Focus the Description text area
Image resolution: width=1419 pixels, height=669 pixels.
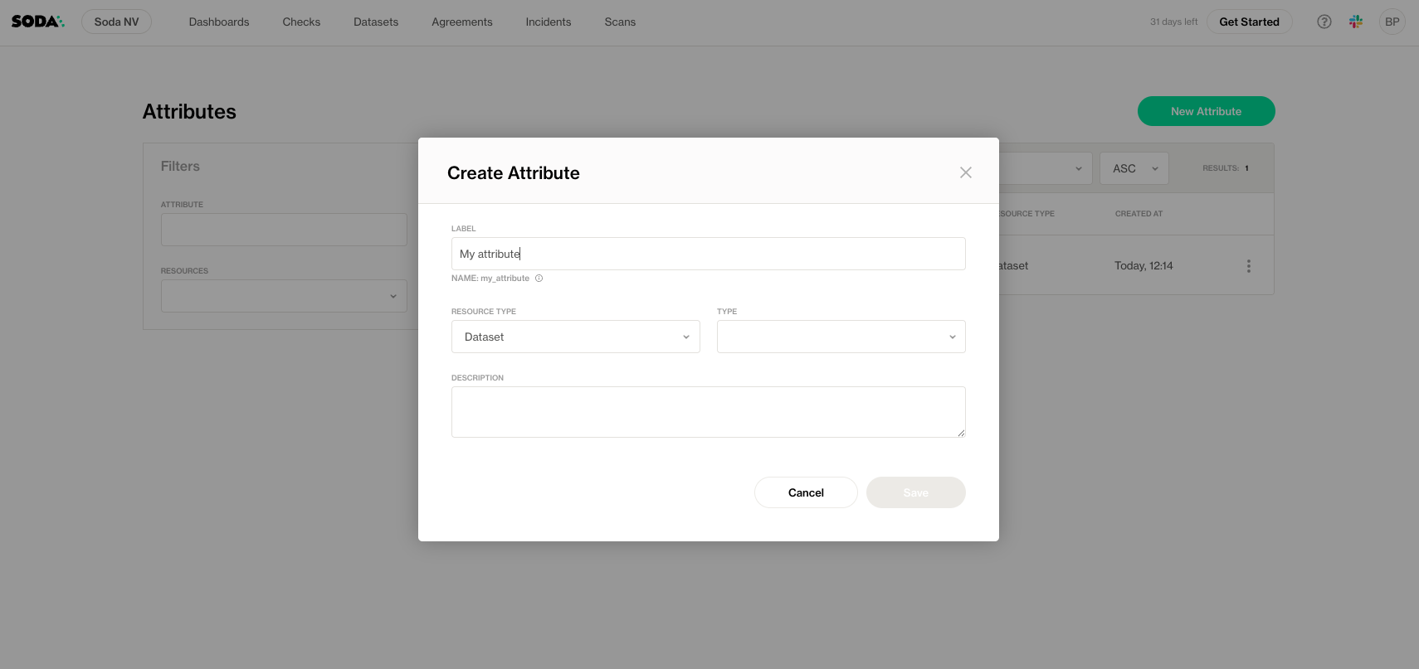(x=708, y=411)
